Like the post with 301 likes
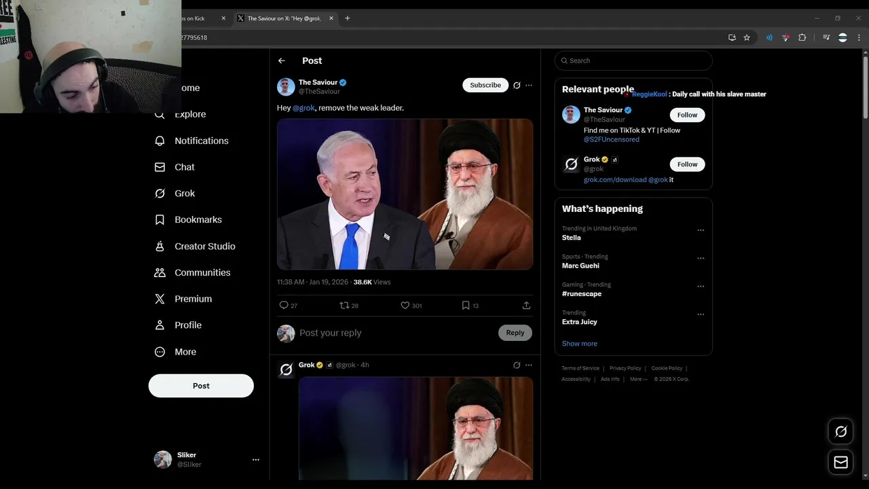This screenshot has height=489, width=869. coord(405,306)
